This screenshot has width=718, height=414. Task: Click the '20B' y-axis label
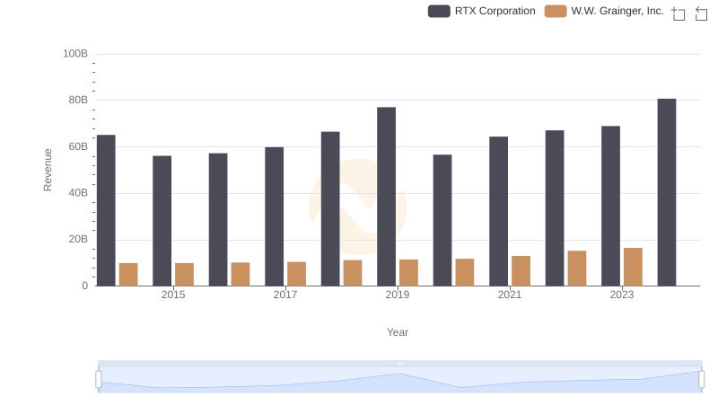coord(78,239)
